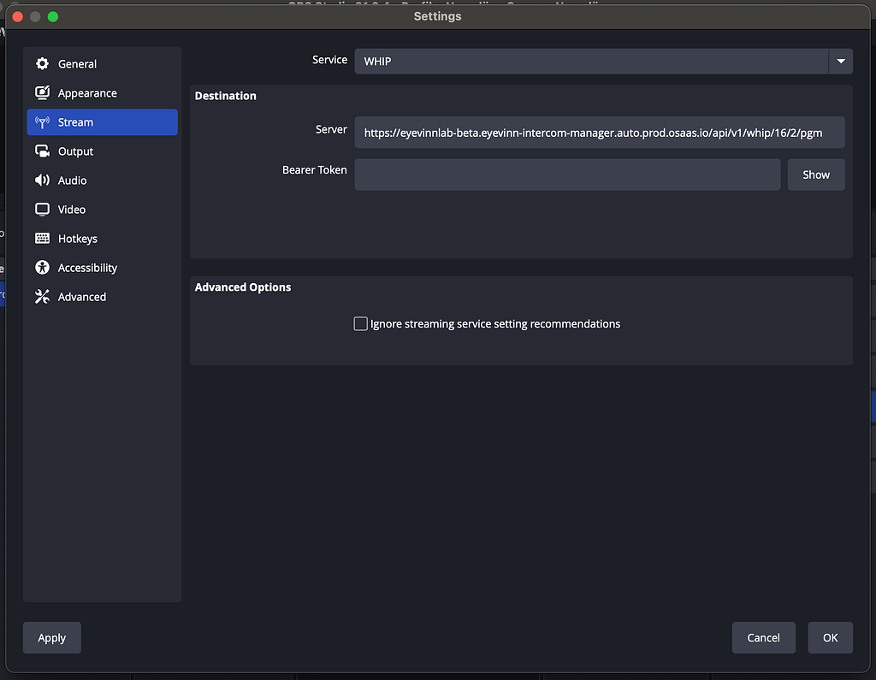This screenshot has width=876, height=680.
Task: Click the Video monitor icon
Action: 42,210
